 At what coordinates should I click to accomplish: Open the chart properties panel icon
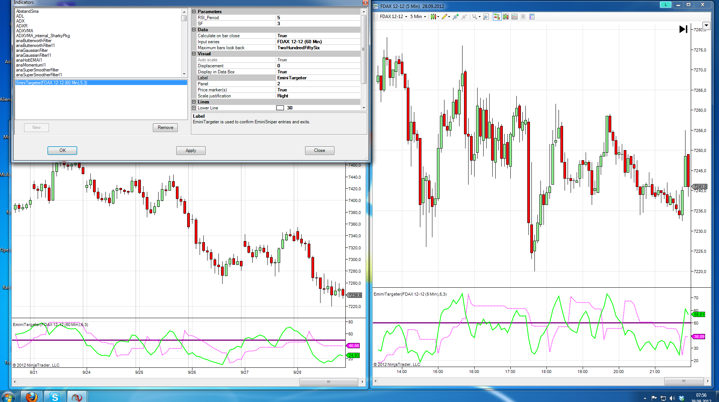point(532,17)
